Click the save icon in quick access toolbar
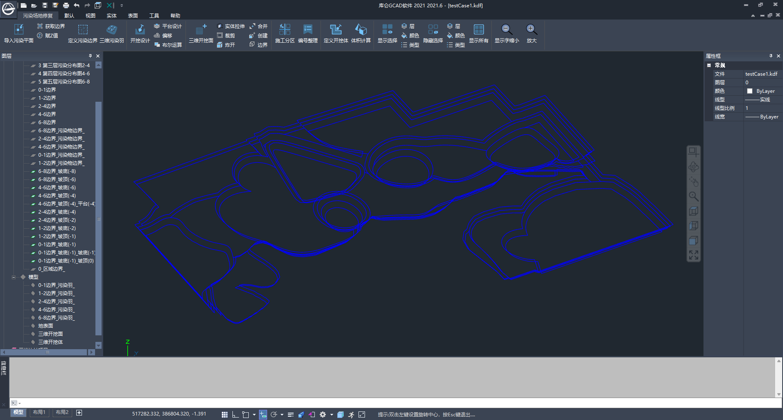Viewport: 783px width, 420px height. (x=45, y=5)
